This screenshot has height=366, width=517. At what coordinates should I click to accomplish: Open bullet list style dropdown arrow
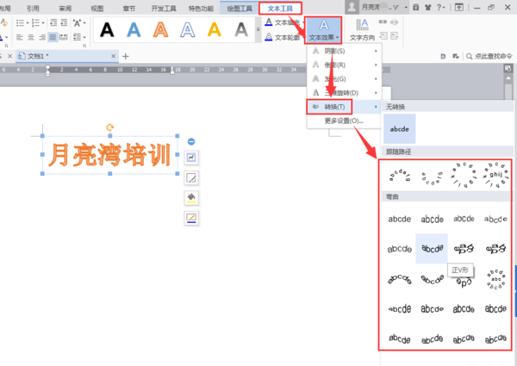pos(28,23)
